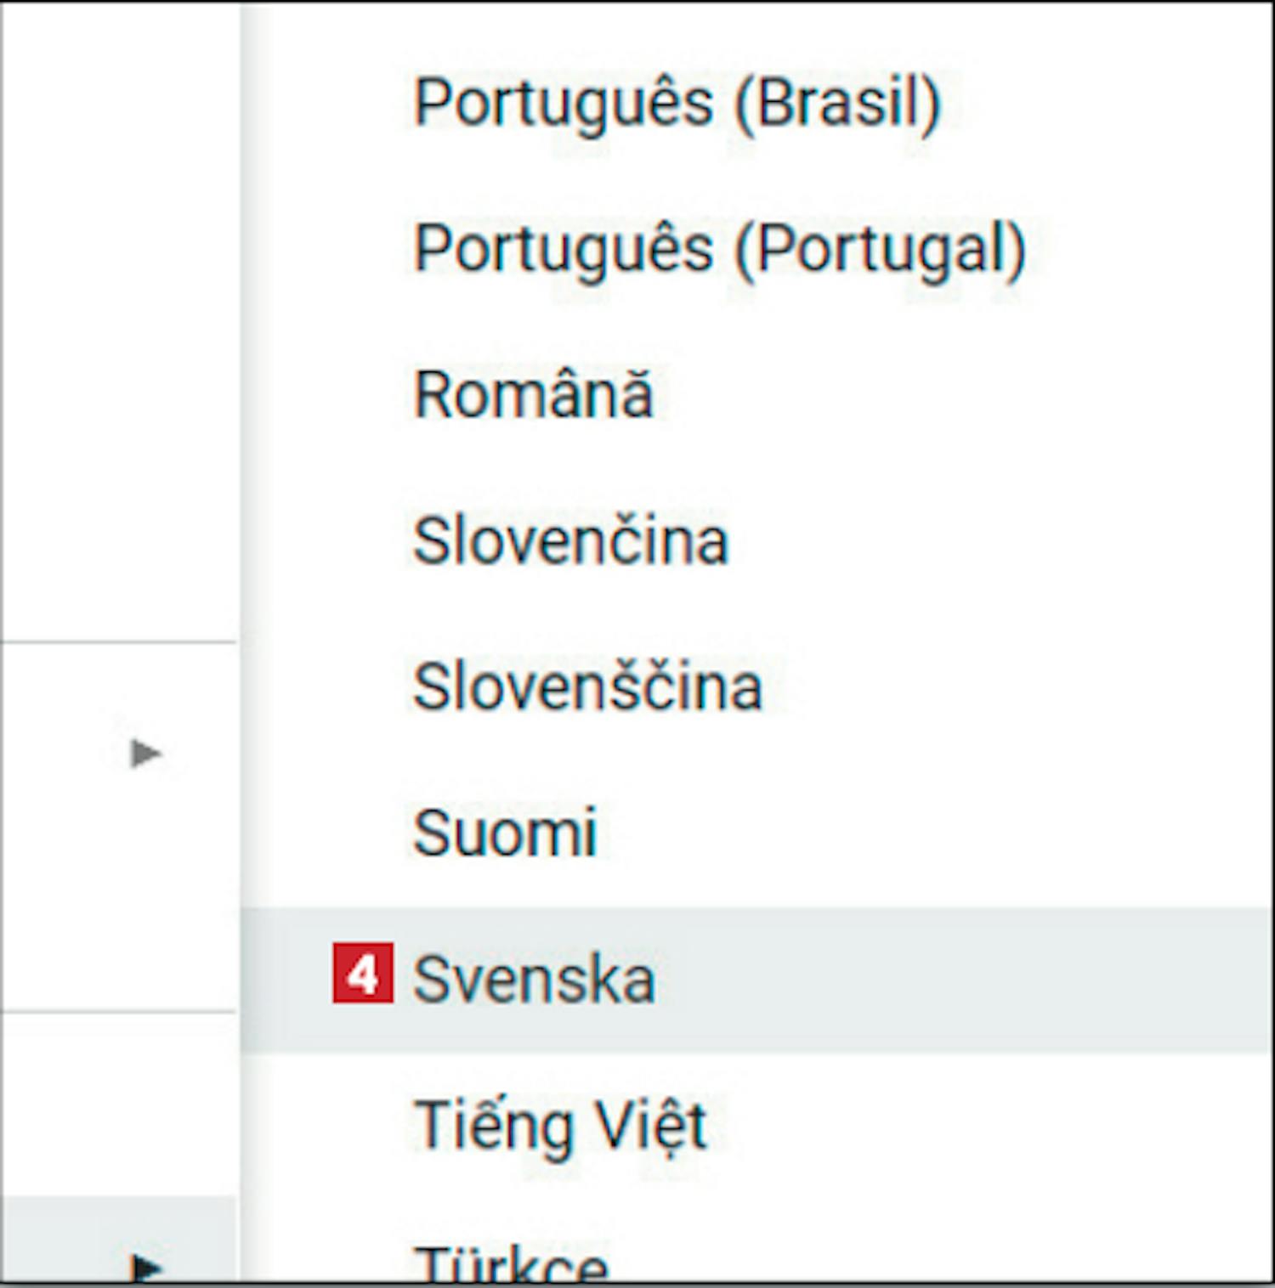Set language to Tiếng Việt
This screenshot has height=1288, width=1275.
click(x=560, y=1126)
